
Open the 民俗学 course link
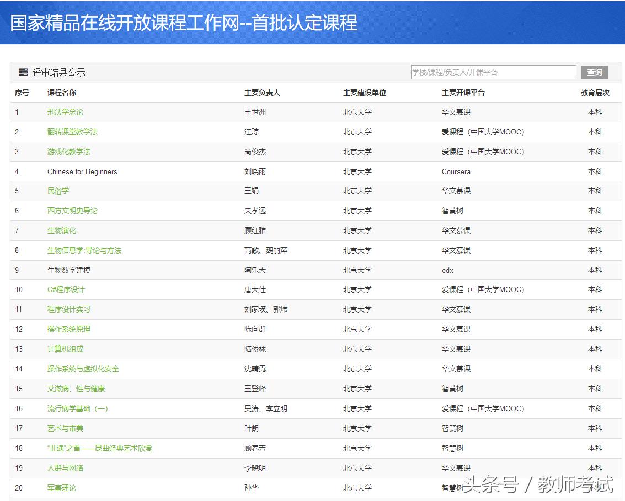pyautogui.click(x=58, y=191)
